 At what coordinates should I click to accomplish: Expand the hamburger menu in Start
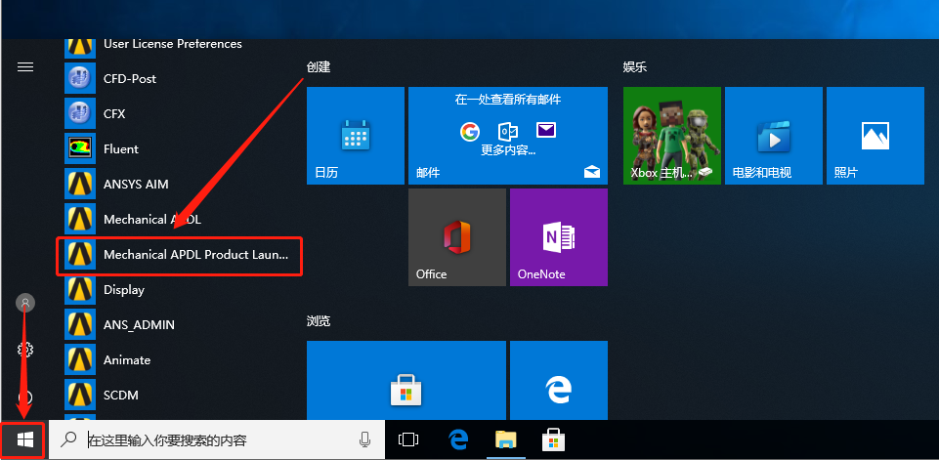tap(25, 67)
